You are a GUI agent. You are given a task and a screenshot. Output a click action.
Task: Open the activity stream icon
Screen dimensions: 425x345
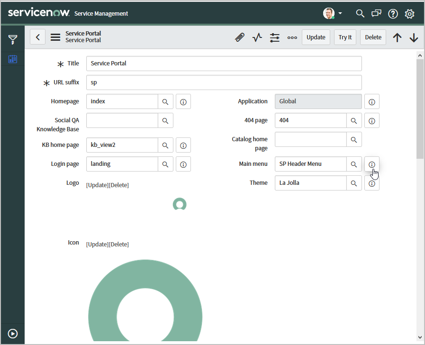257,37
